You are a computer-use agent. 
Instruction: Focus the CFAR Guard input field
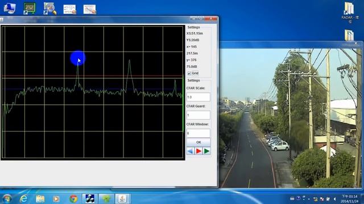pyautogui.click(x=198, y=115)
